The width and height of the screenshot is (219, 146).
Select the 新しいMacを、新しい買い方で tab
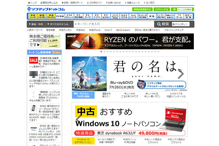153,95
